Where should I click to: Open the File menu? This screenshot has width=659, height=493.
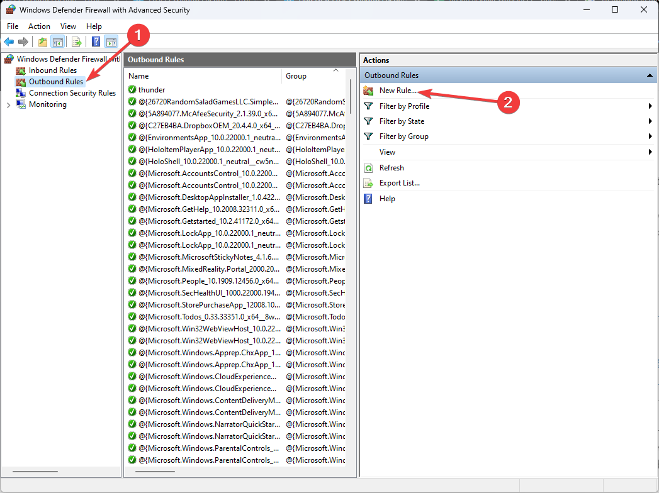[x=13, y=26]
